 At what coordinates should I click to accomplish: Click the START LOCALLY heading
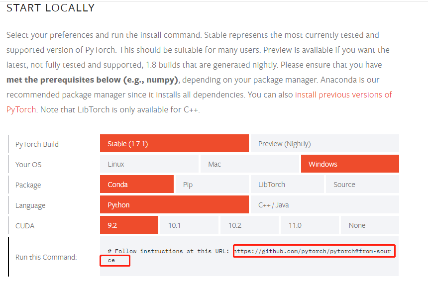(x=51, y=8)
